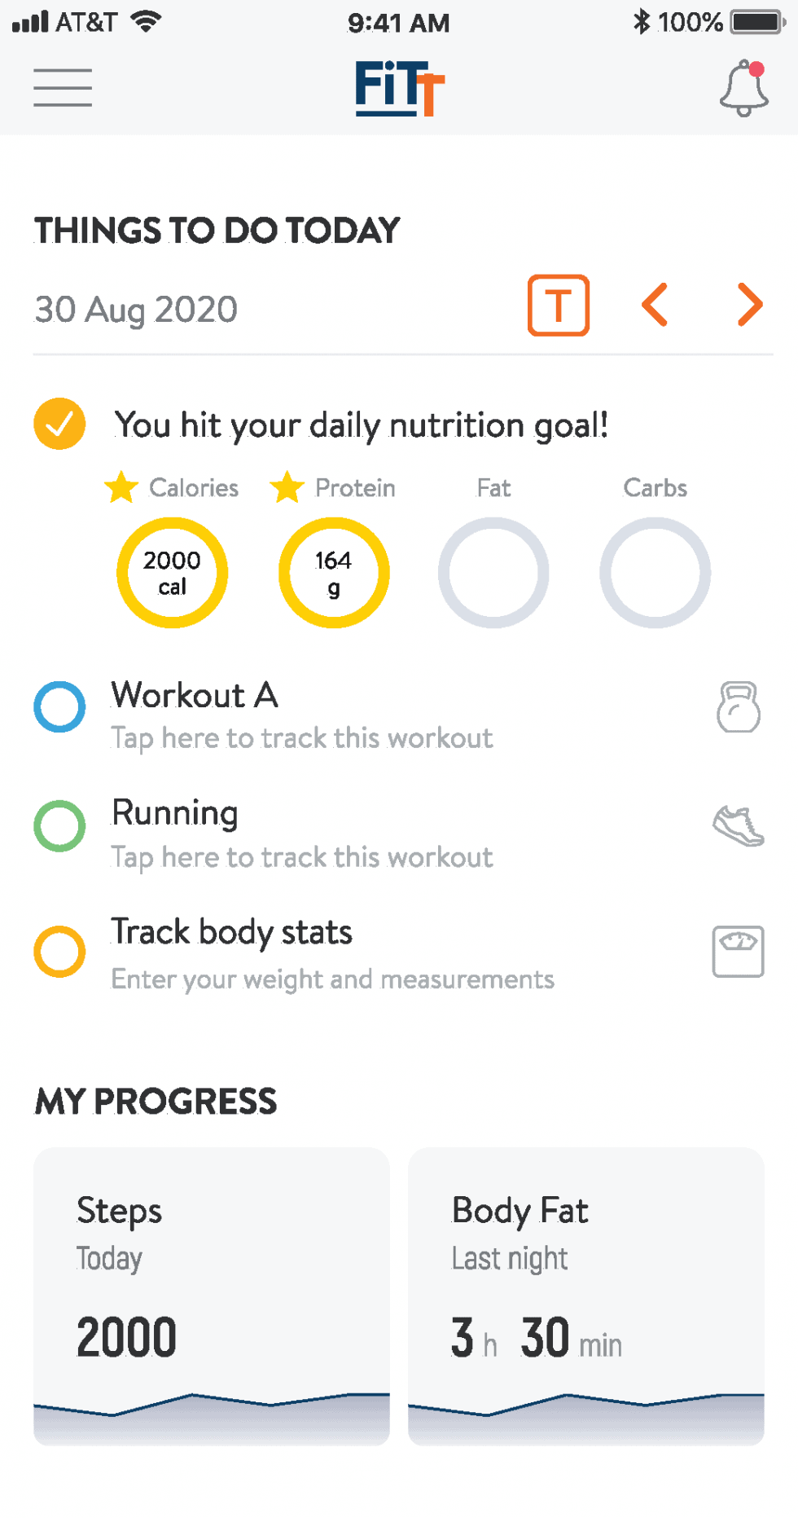Tap the weight scale icon
This screenshot has height=1518, width=798.
click(x=738, y=951)
